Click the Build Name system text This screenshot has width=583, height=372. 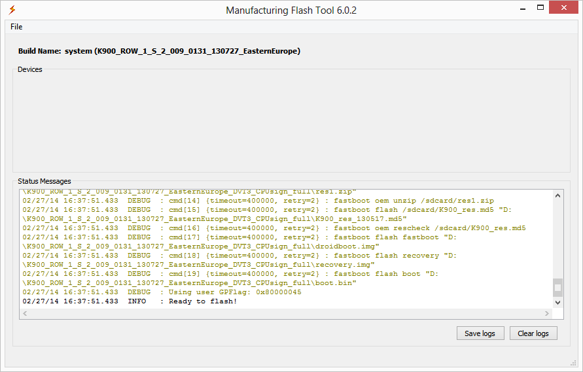coord(159,51)
